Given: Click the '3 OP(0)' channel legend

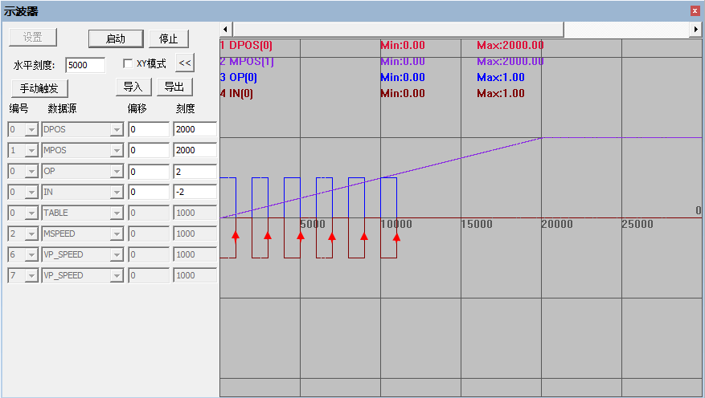Looking at the screenshot, I should click(239, 77).
